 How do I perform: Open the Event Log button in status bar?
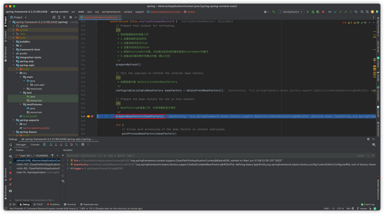tap(367, 204)
